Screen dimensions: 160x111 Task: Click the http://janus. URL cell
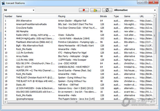[x=146, y=56]
